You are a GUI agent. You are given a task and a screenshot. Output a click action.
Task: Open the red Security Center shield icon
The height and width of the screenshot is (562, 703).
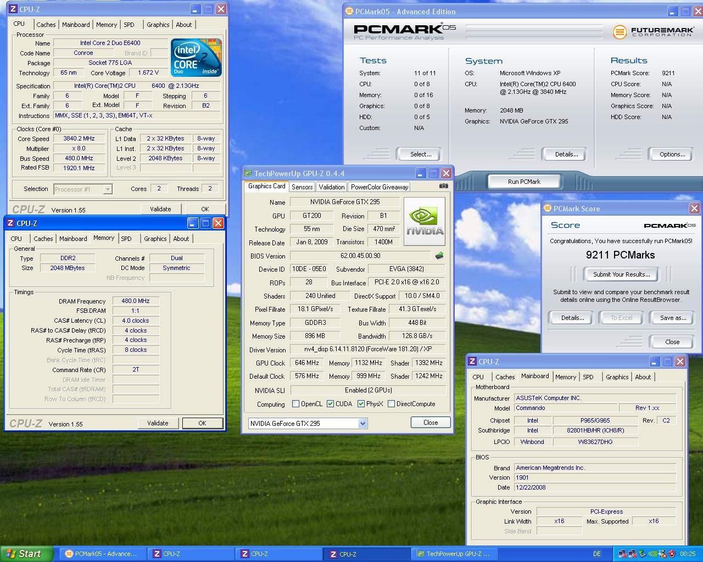pyautogui.click(x=672, y=554)
